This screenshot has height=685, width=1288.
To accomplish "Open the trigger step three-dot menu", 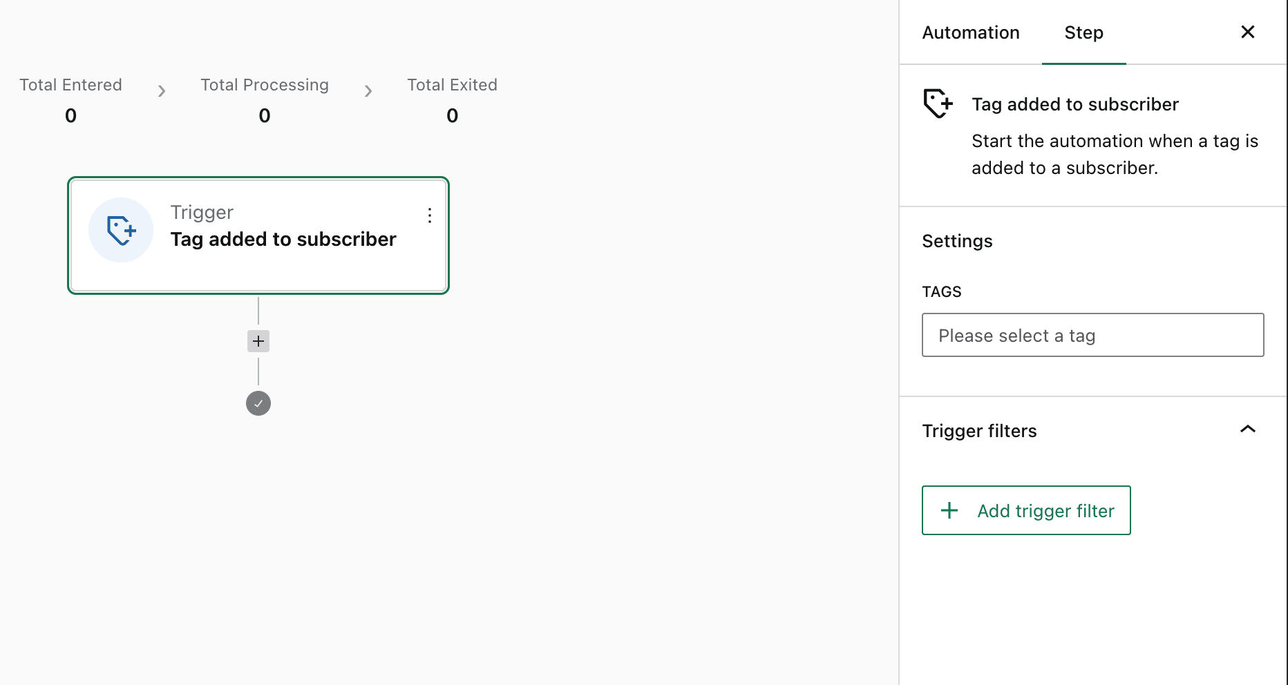I will tap(430, 215).
